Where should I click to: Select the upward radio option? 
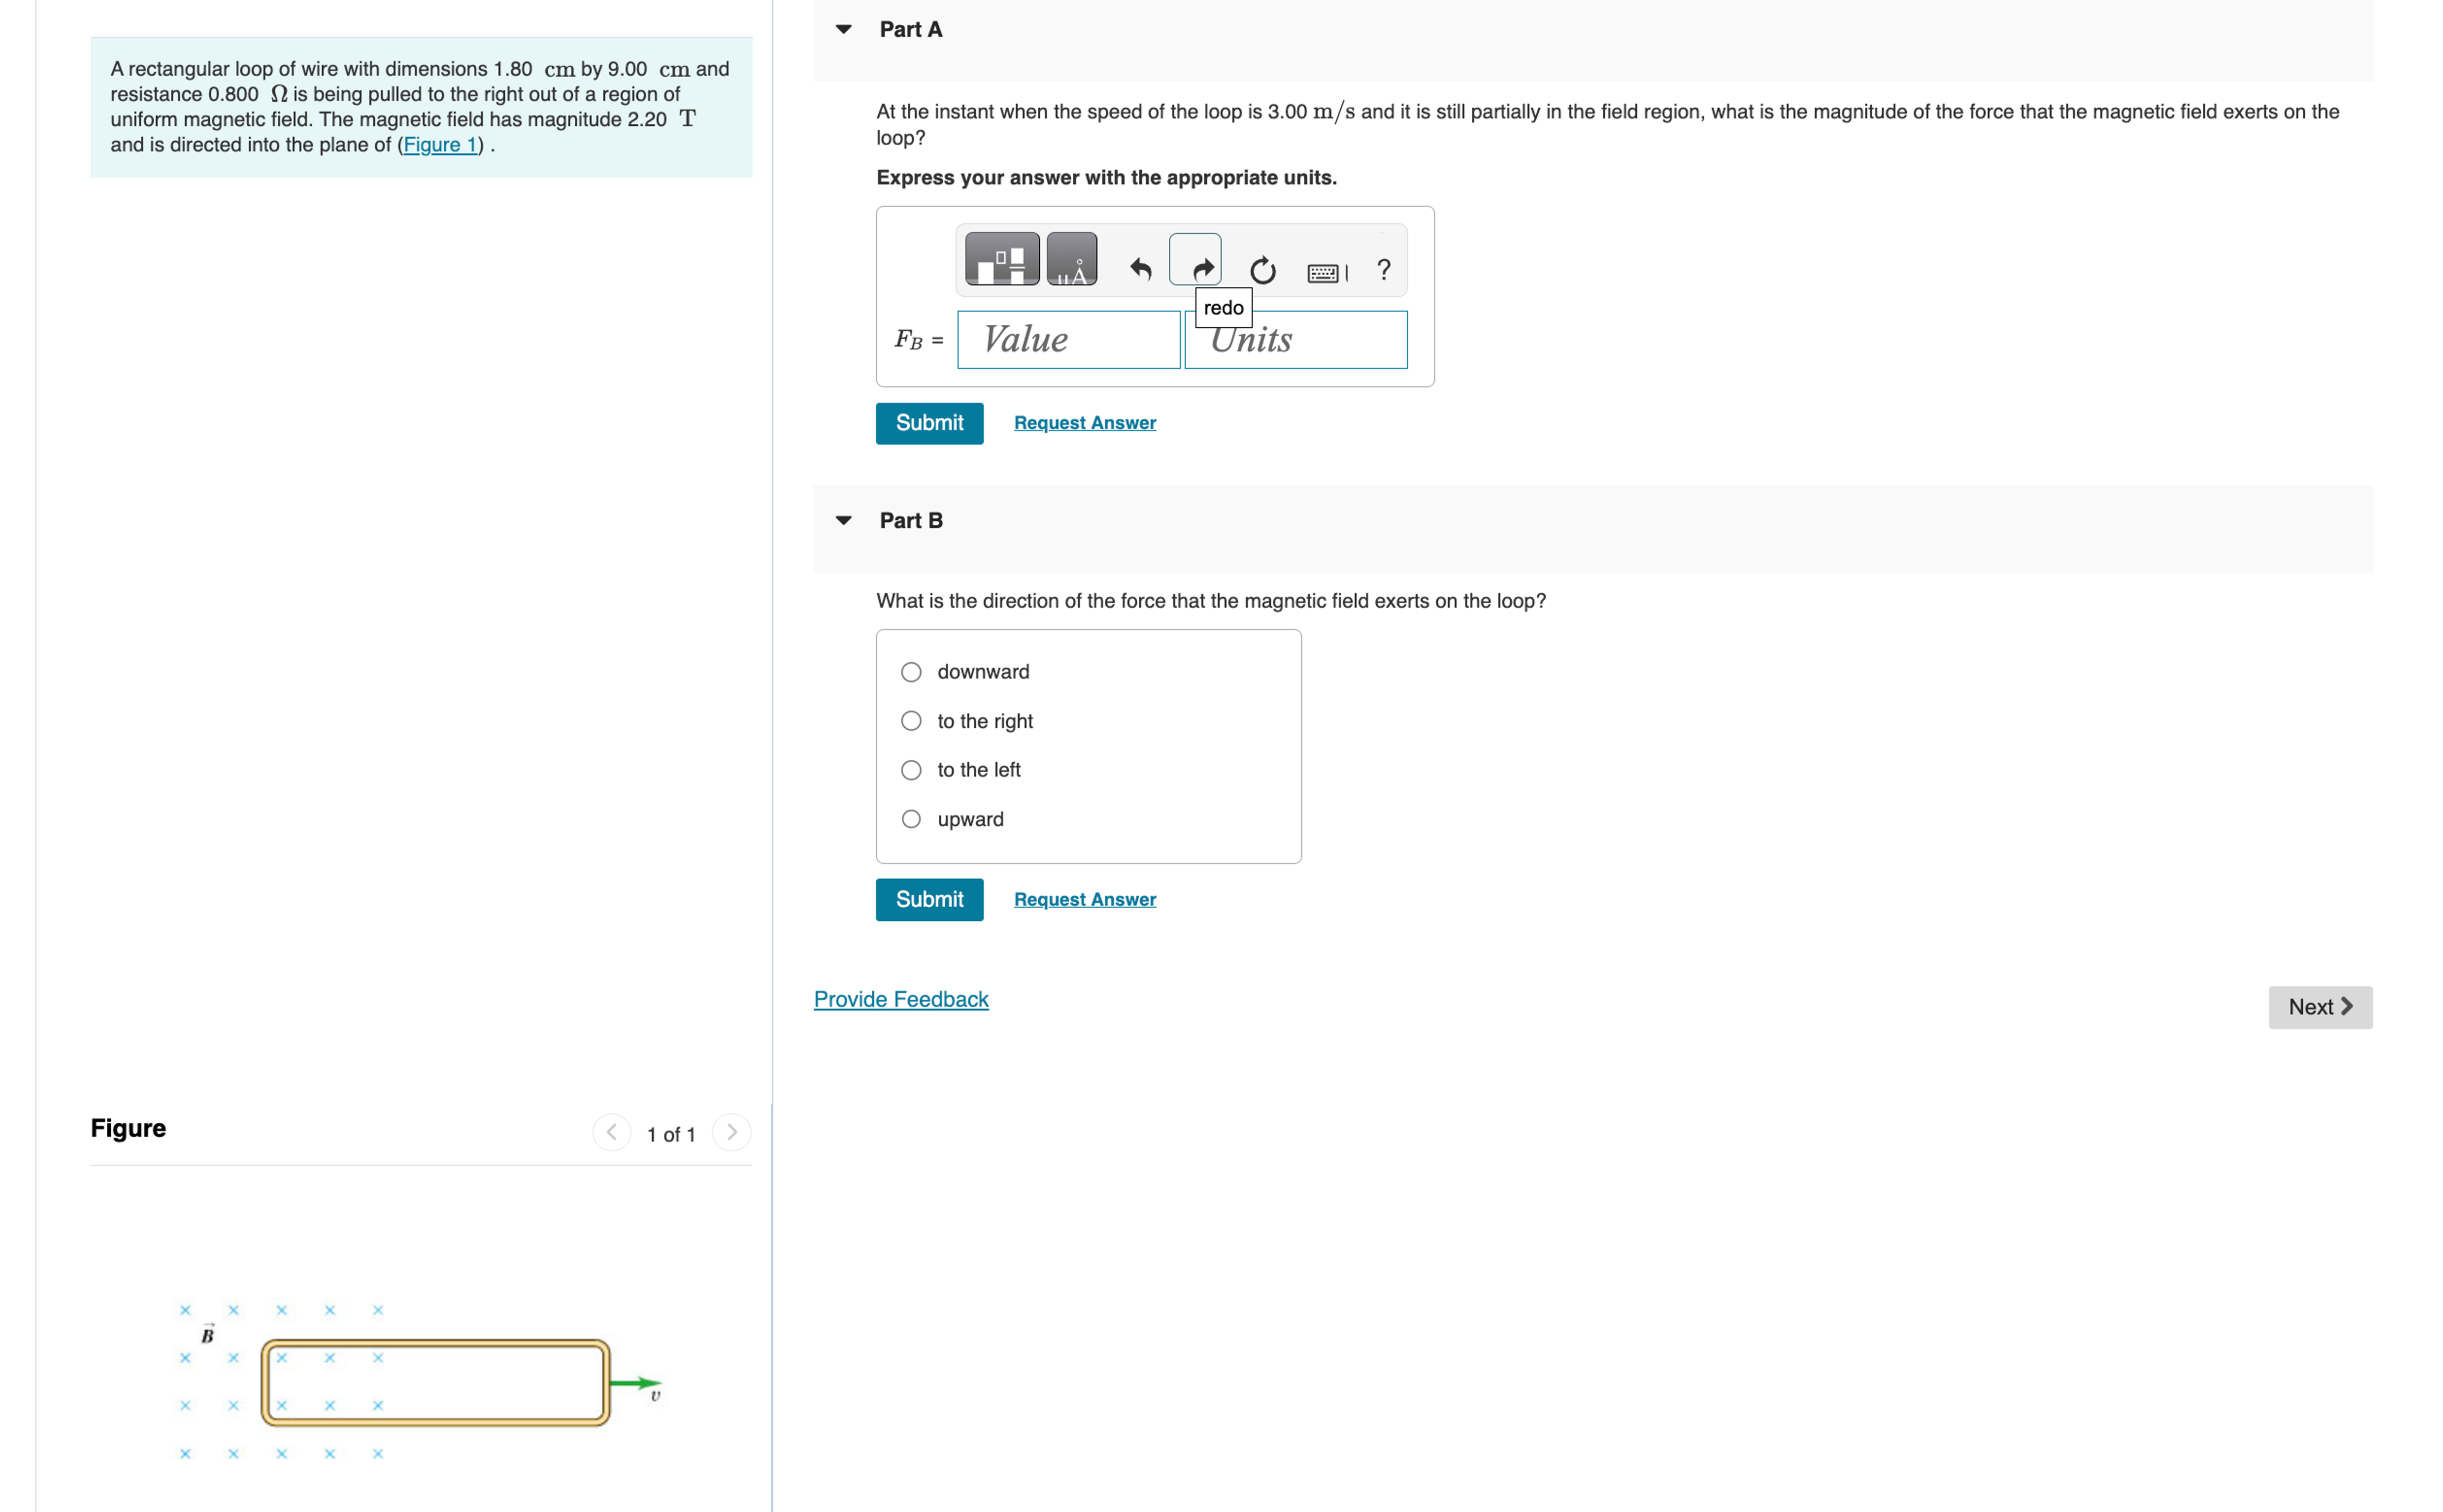click(x=911, y=819)
